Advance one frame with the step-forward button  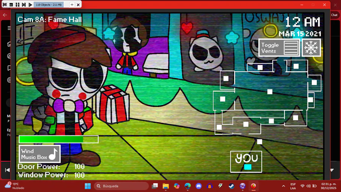24,5
